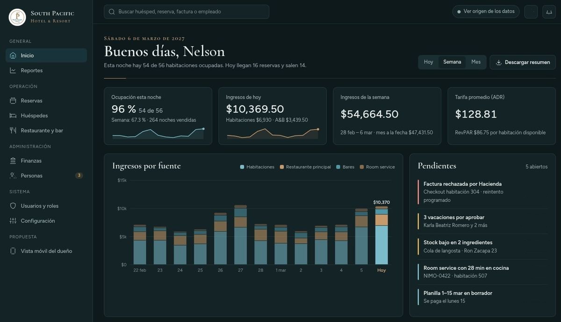This screenshot has width=561, height=322.
Task: Click the South Pacific hotel logo
Action: [17, 17]
